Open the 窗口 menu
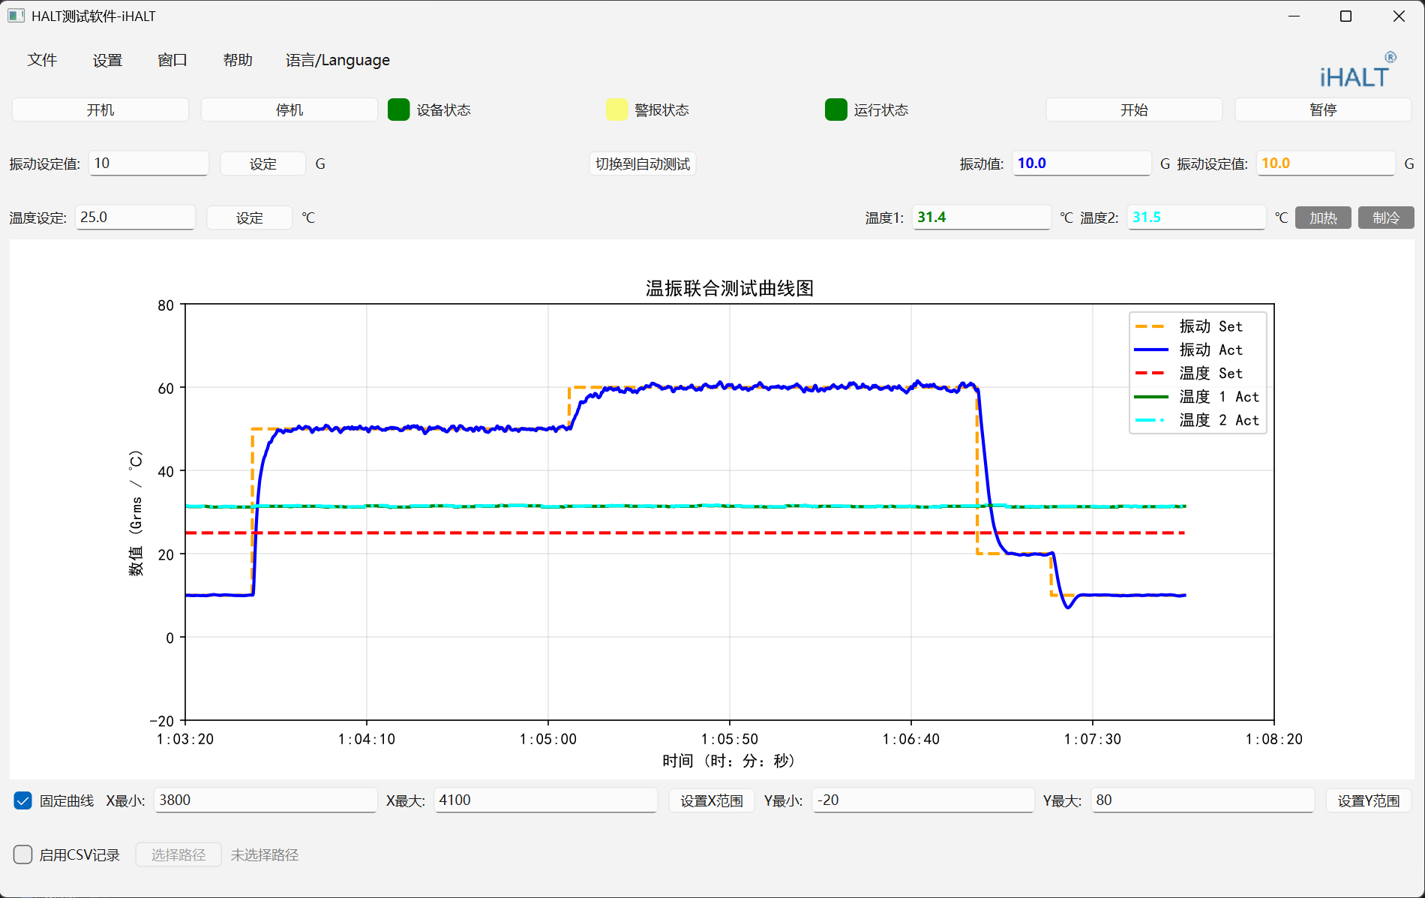1425x898 pixels. (x=172, y=60)
